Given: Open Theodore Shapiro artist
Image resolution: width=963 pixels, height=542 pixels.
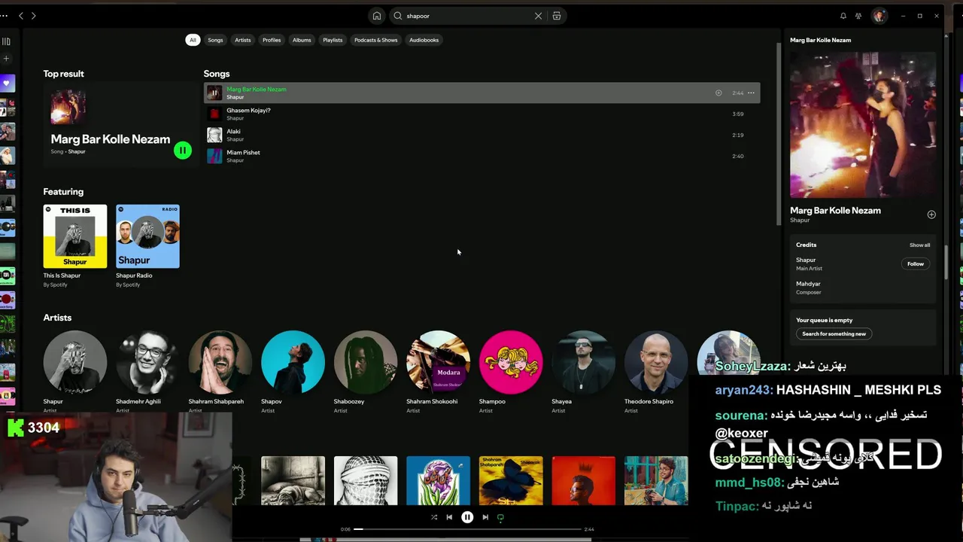Looking at the screenshot, I should [656, 362].
